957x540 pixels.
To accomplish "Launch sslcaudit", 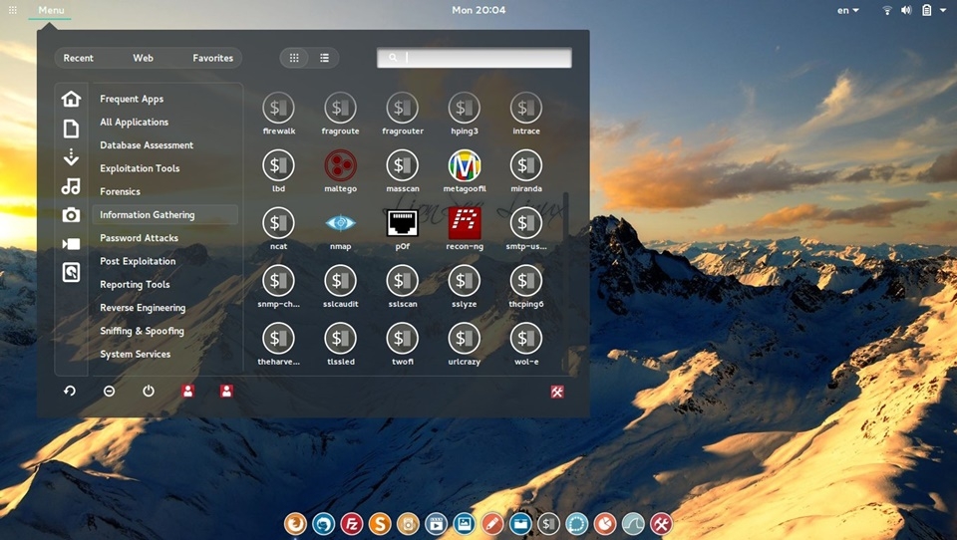I will [x=340, y=287].
